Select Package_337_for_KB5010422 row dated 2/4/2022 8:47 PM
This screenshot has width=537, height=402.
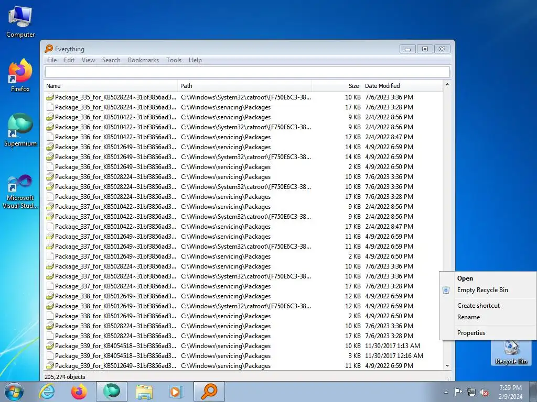pyautogui.click(x=243, y=226)
